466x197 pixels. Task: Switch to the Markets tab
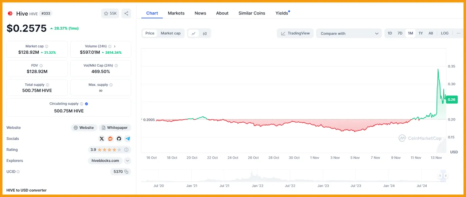[176, 13]
